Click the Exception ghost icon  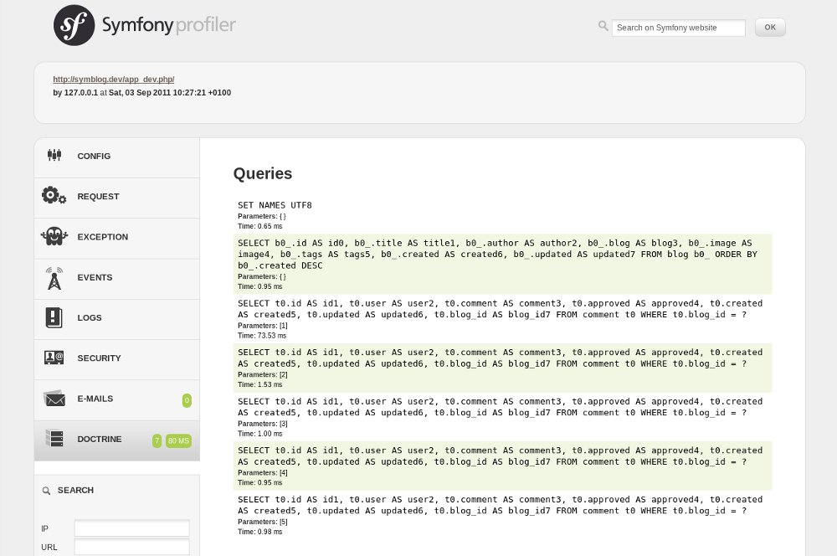54,236
